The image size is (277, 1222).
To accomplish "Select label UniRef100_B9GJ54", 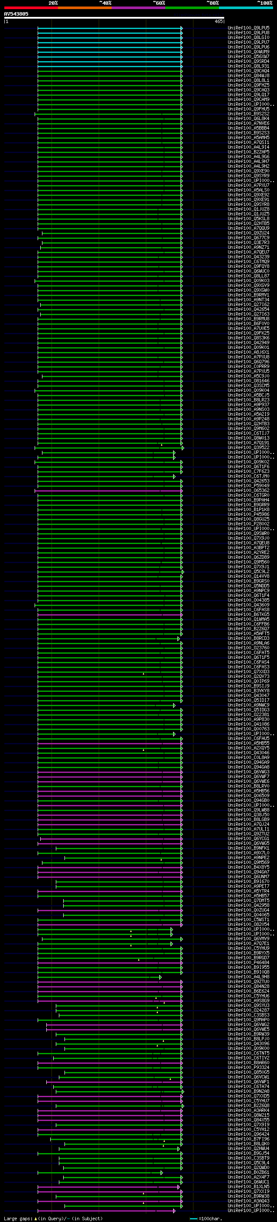I will [248, 1153].
